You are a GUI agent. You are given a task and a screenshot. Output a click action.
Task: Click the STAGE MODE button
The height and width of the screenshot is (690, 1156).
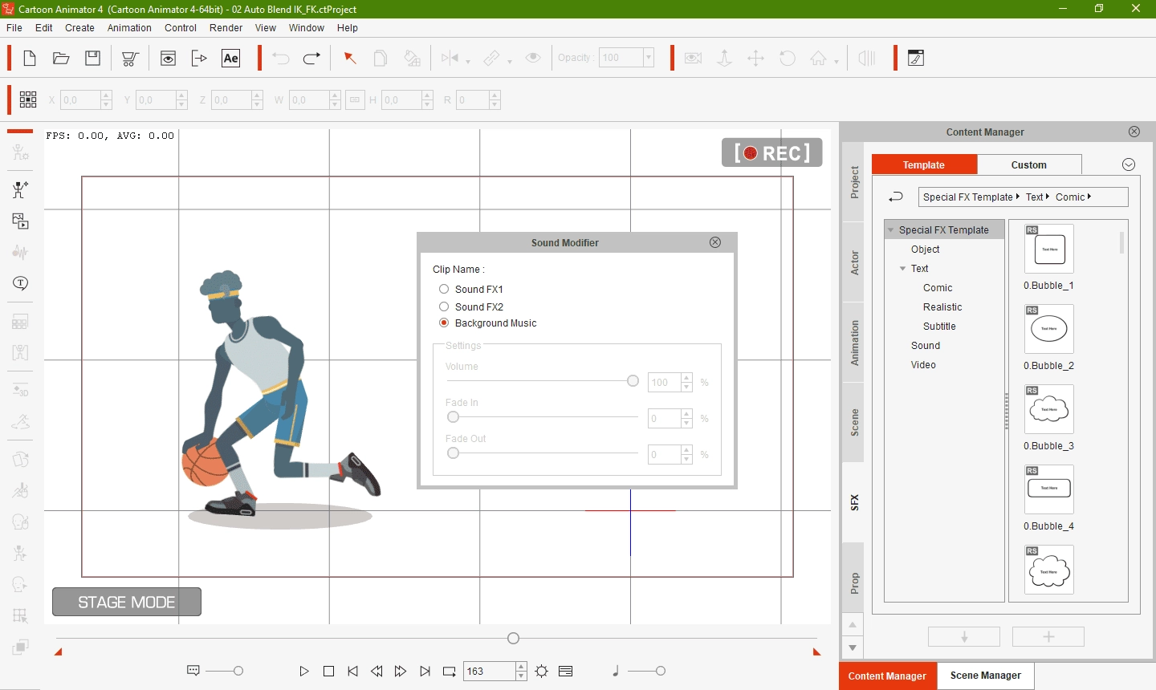127,602
